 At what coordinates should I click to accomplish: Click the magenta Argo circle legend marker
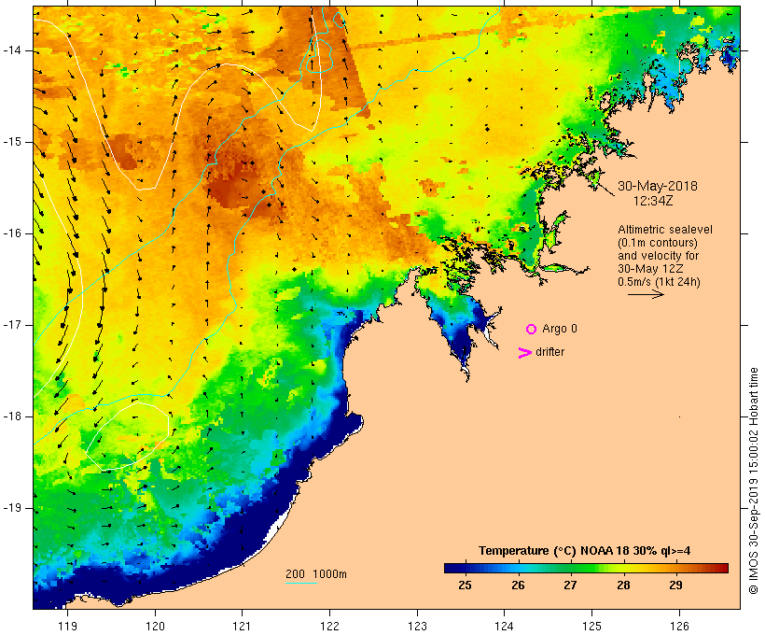point(532,330)
